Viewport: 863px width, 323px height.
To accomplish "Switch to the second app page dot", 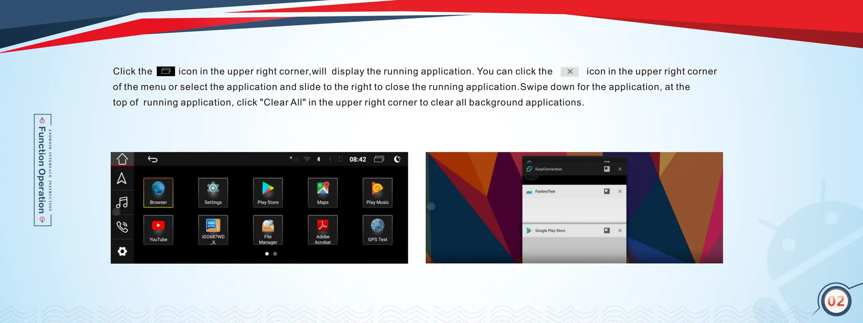I will point(275,254).
